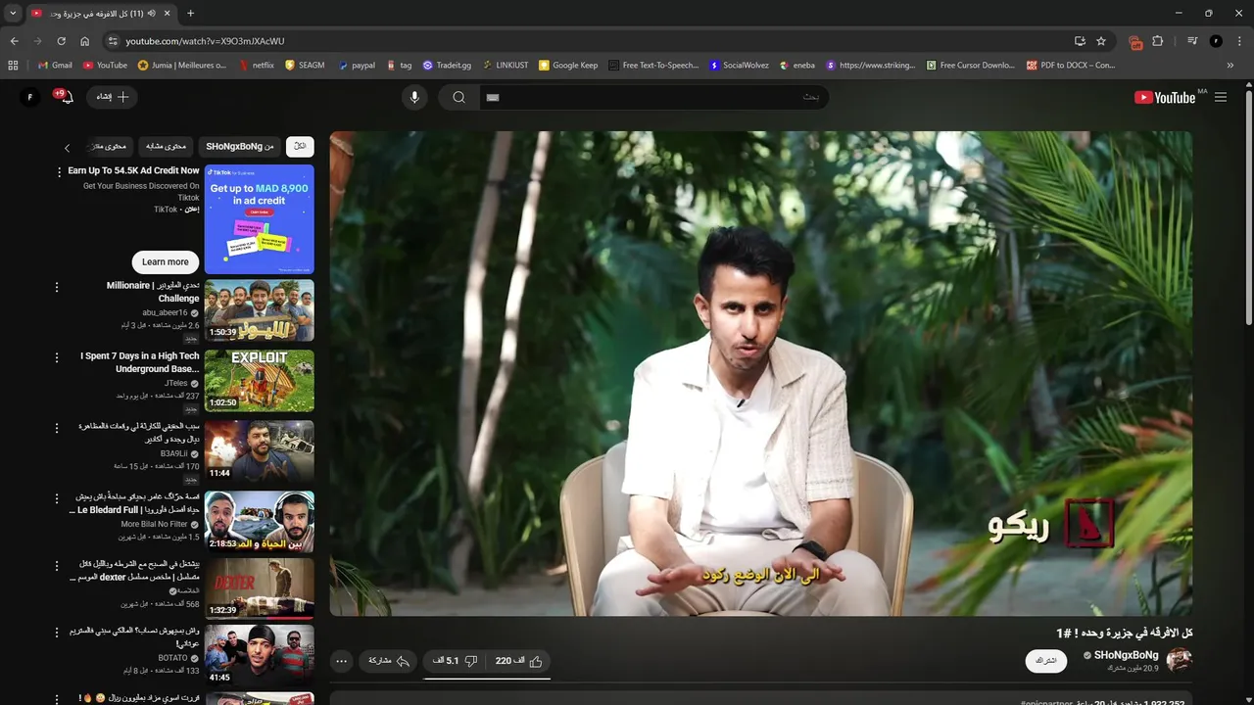Open the BOTATO video thumbnail 41:45
This screenshot has width=1254, height=705.
(259, 655)
